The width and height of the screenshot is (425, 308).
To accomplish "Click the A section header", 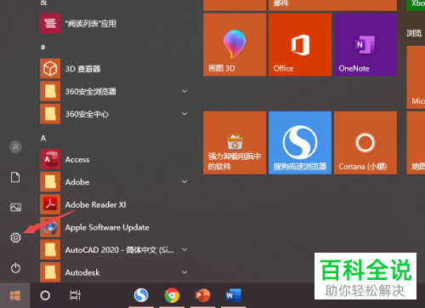I will [43, 138].
